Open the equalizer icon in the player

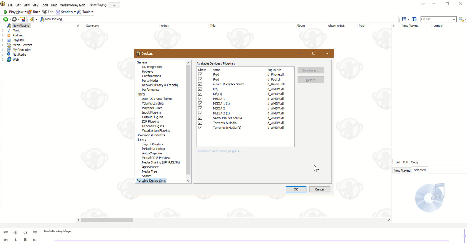point(15,233)
